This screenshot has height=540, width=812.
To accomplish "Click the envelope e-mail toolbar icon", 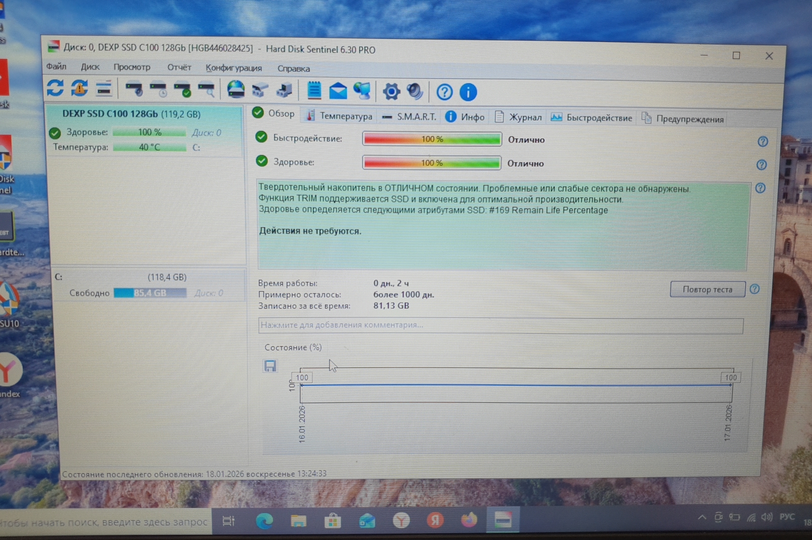I will coord(338,91).
